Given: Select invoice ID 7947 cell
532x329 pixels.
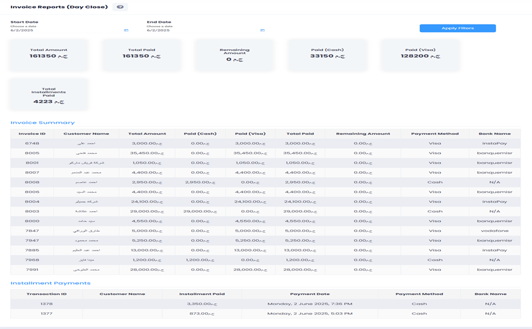Looking at the screenshot, I should coord(32,240).
